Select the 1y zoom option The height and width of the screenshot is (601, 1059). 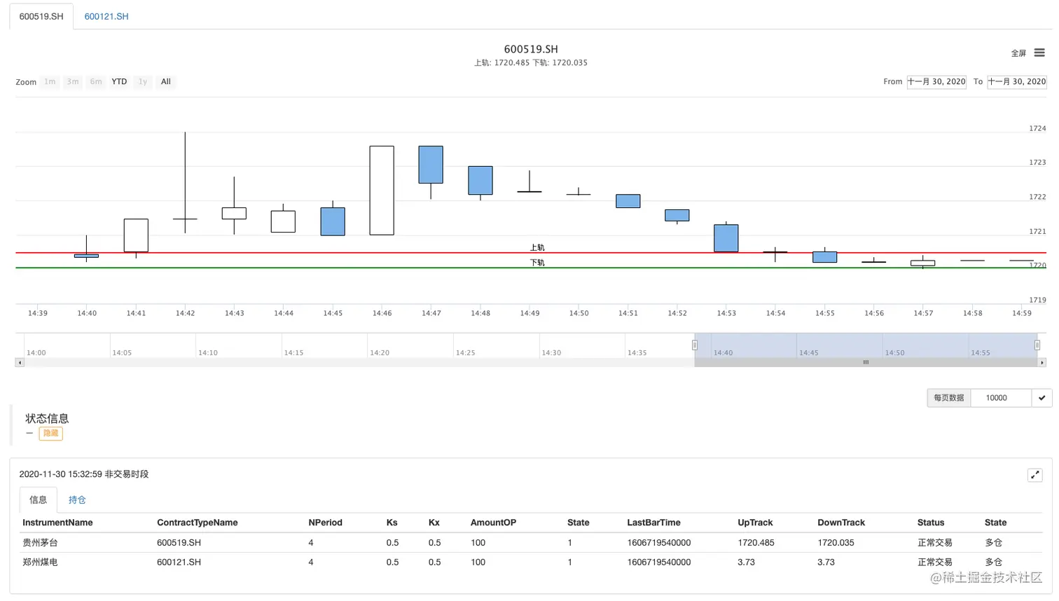[143, 82]
